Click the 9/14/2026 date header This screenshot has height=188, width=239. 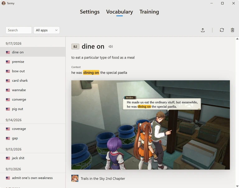pos(13,120)
